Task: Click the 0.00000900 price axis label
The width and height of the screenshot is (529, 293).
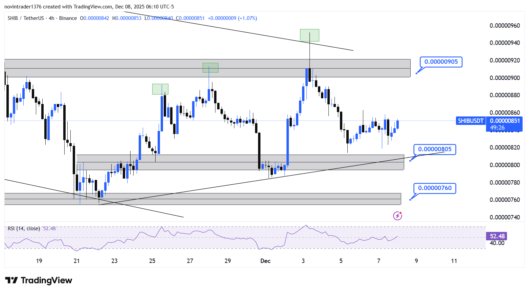Action: click(x=505, y=78)
